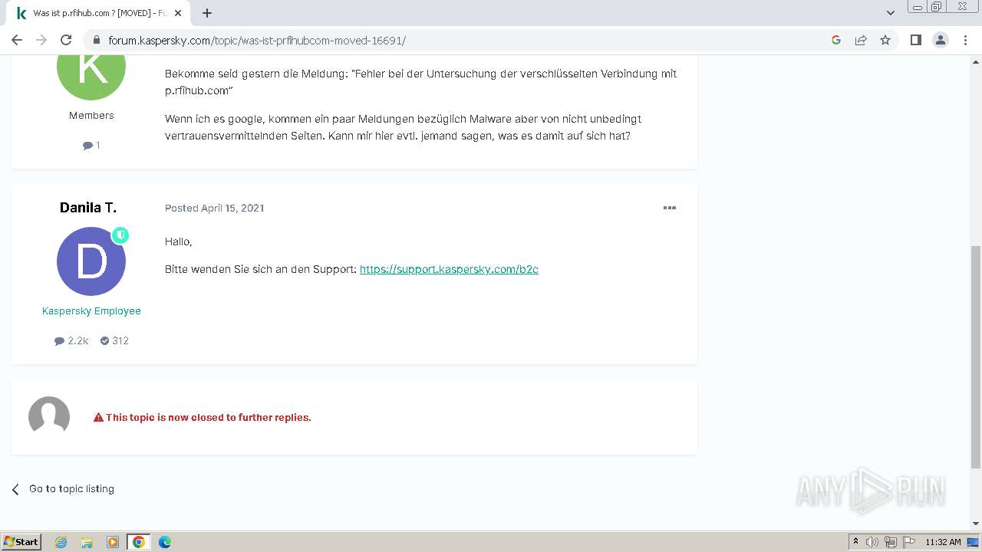
Task: Click the 'Hallo,' text in reply
Action: coord(179,242)
